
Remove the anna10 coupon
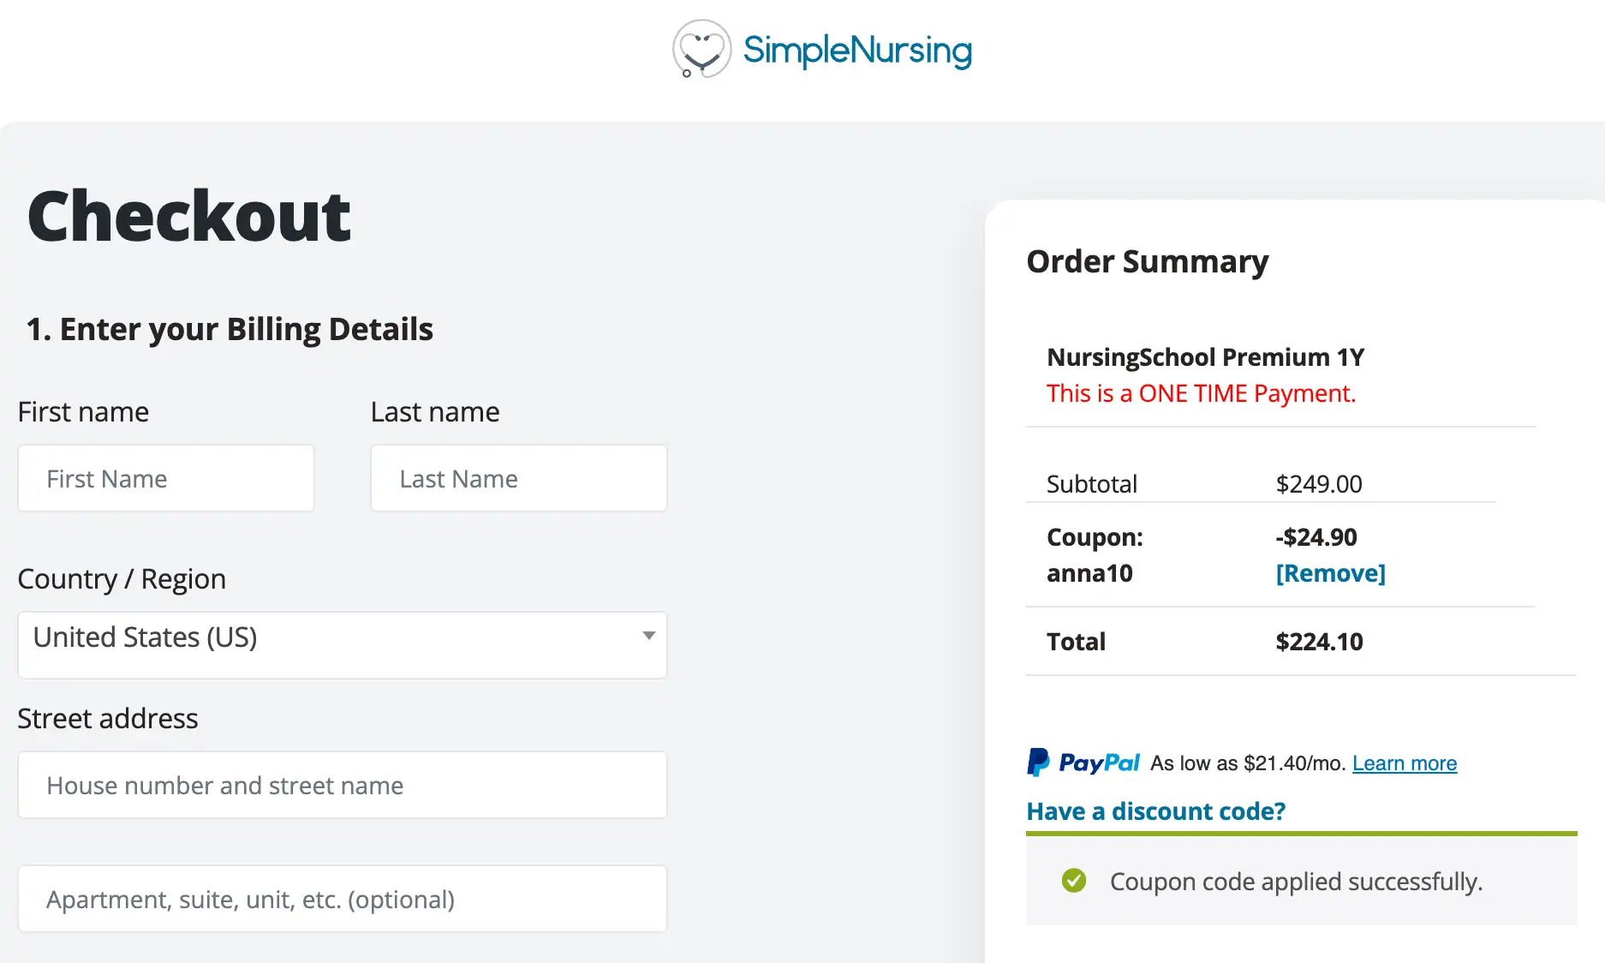tap(1330, 573)
